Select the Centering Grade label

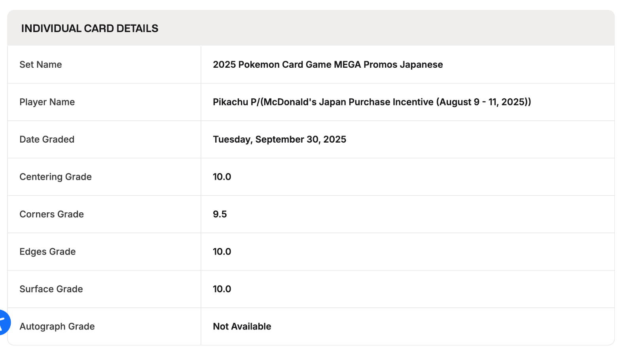coord(55,177)
